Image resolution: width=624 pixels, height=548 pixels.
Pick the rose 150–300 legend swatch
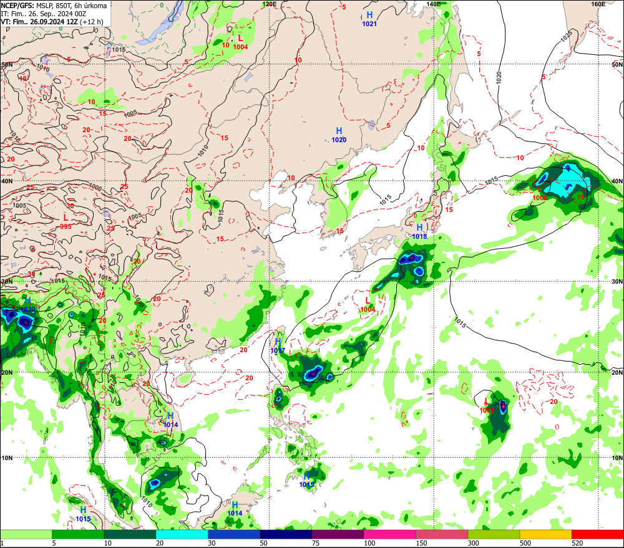[x=442, y=534]
